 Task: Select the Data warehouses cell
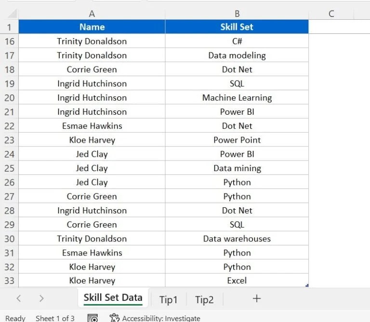click(237, 239)
